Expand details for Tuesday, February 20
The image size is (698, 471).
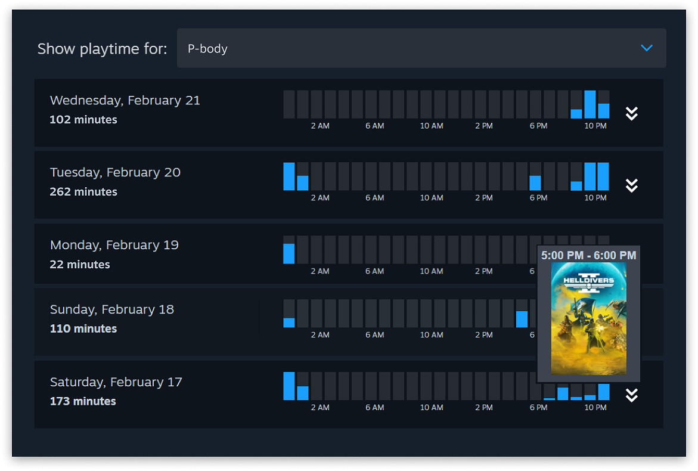[x=631, y=185]
